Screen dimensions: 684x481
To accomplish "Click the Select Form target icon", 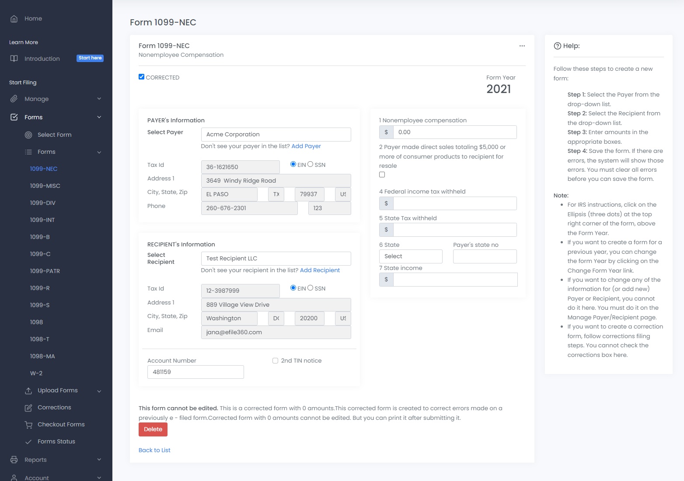I will click(x=28, y=135).
